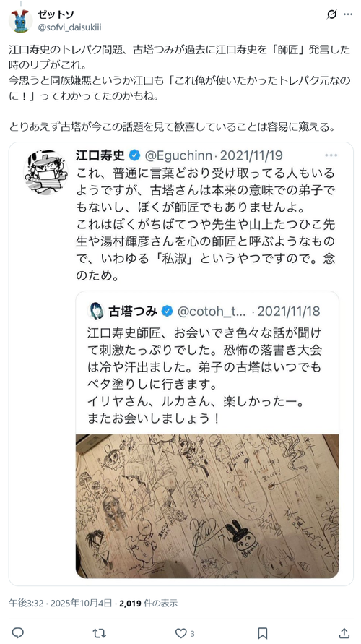361x644 pixels.
Task: Click the blue verified badge beside 江口寿史
Action: point(134,155)
